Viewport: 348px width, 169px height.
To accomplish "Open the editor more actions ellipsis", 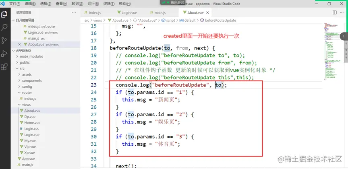I will click(x=342, y=12).
